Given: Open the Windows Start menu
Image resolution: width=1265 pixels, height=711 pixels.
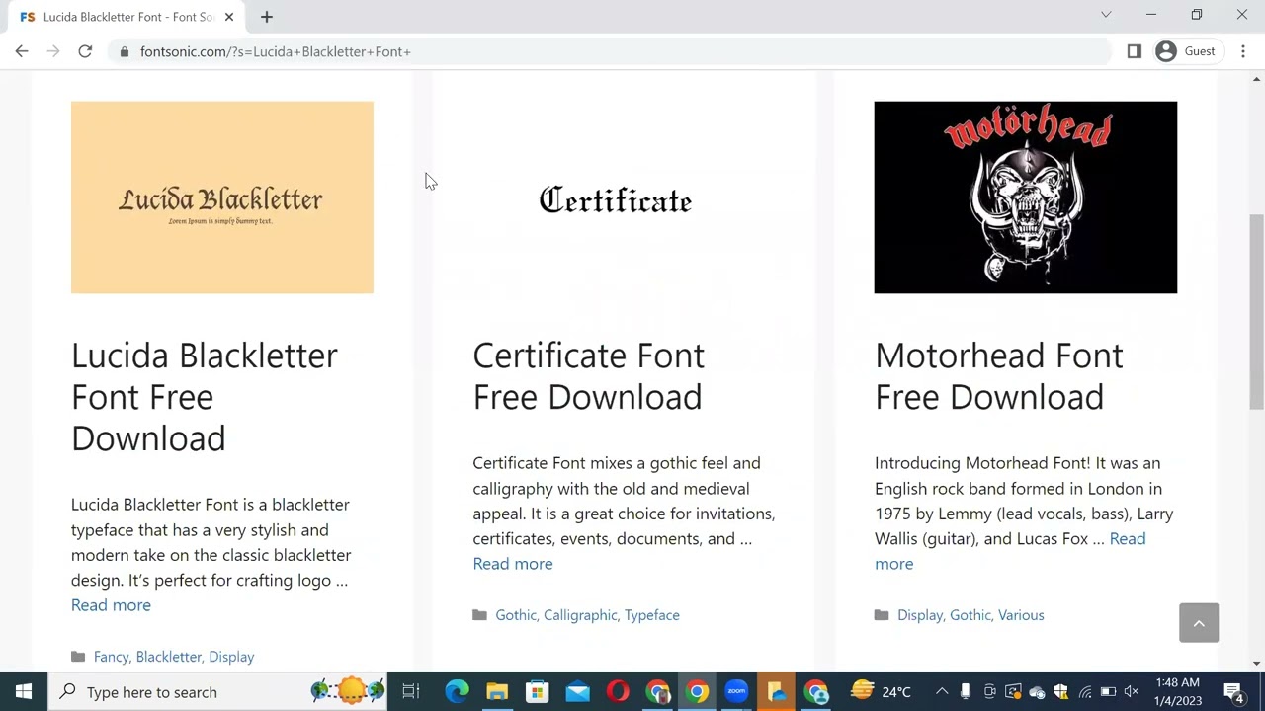Looking at the screenshot, I should coord(23,692).
